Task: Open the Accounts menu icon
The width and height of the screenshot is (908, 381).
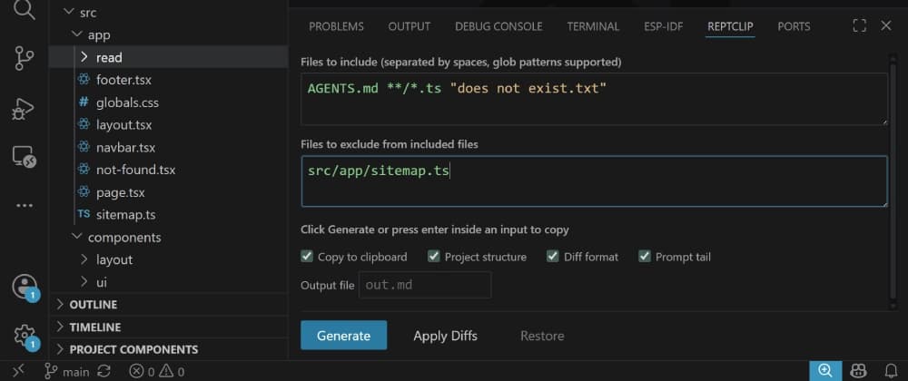Action: (x=25, y=288)
